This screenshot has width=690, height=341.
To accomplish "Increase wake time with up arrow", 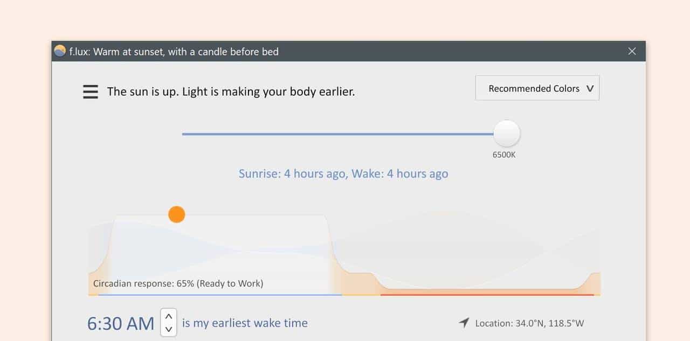I will click(x=169, y=317).
